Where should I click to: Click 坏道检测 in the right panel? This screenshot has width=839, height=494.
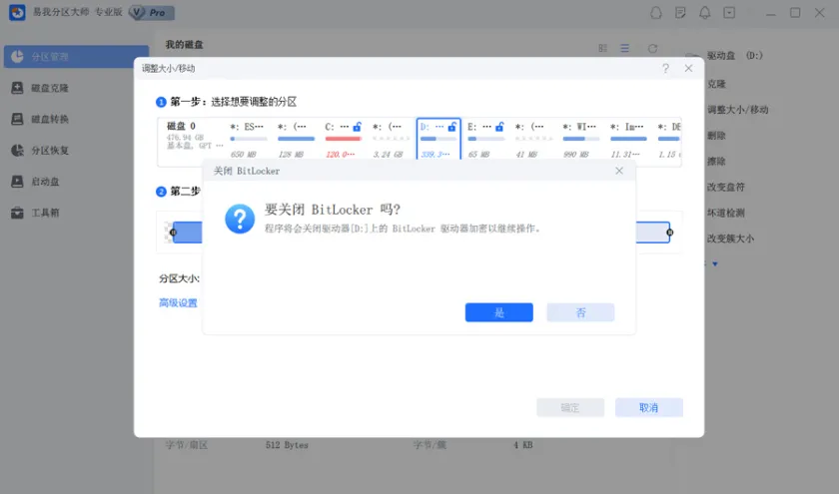tap(725, 213)
